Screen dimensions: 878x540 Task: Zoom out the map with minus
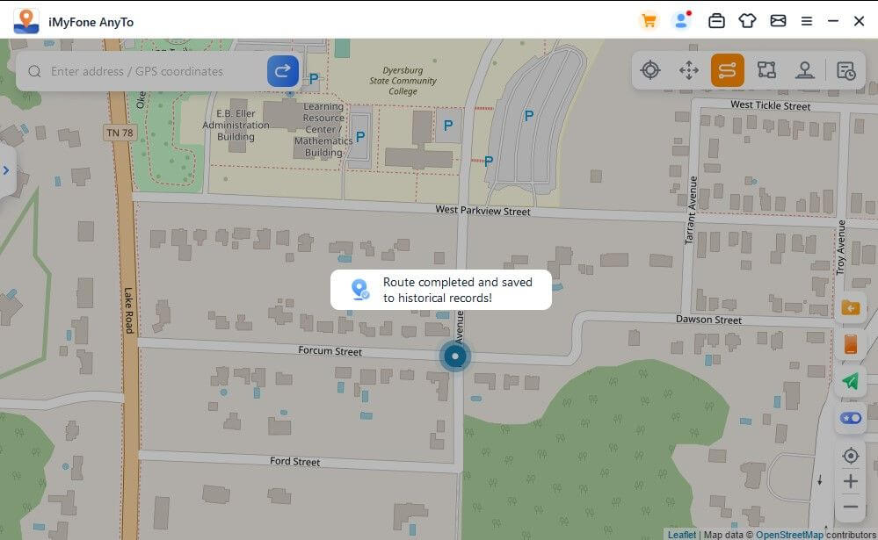pos(850,507)
